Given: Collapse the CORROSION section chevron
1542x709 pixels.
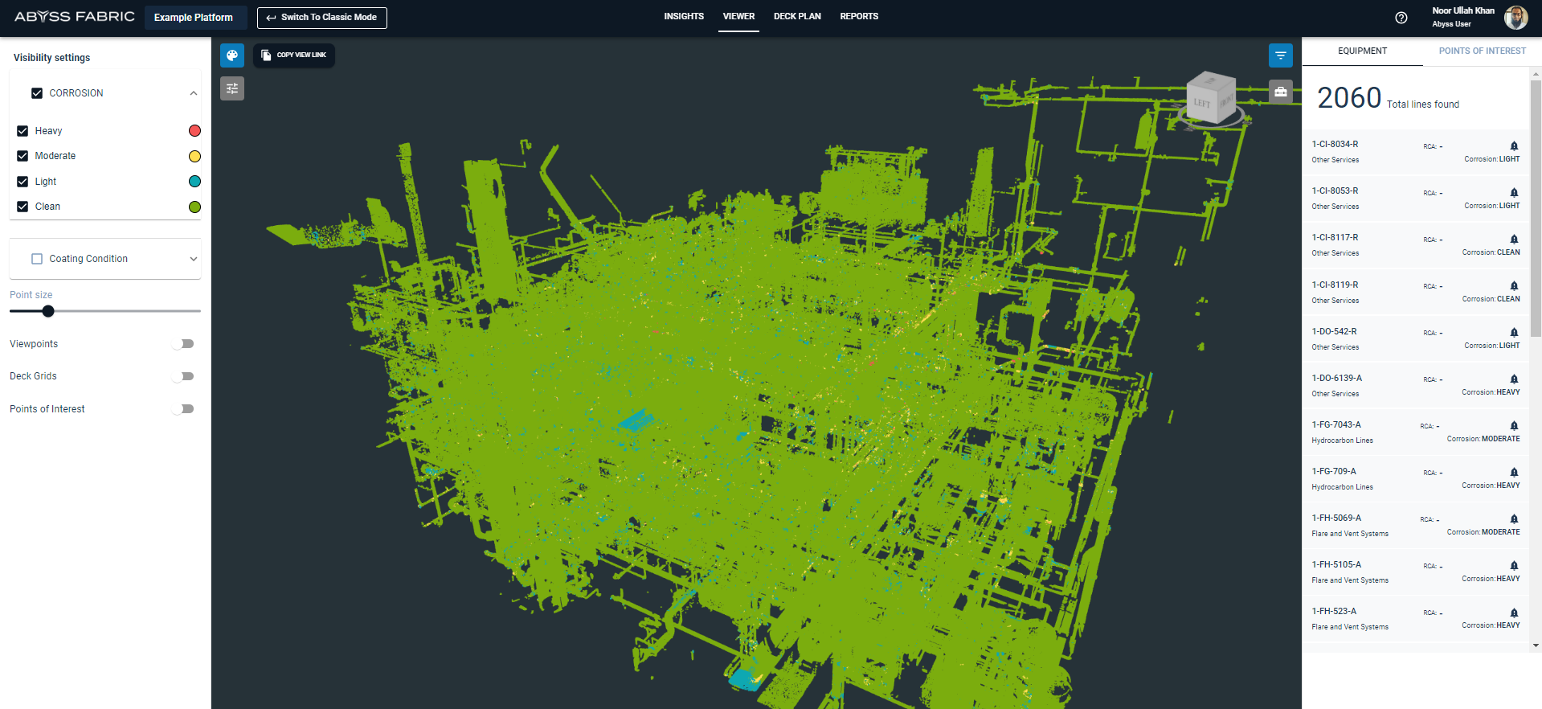Looking at the screenshot, I should click(193, 93).
